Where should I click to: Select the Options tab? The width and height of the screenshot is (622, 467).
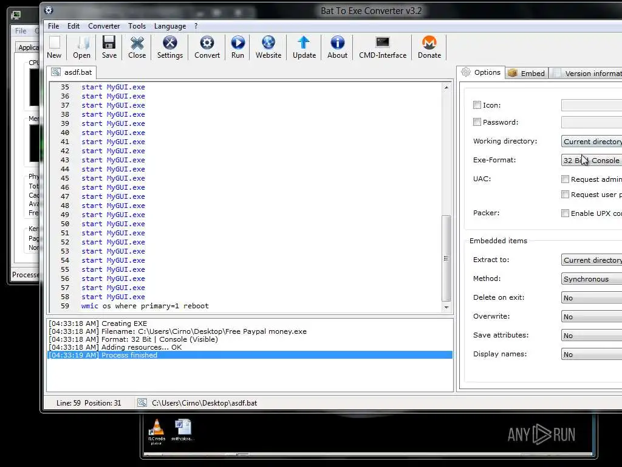[481, 72]
